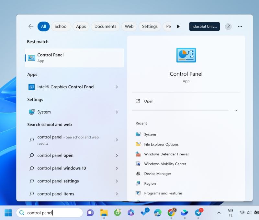This screenshot has height=220, width=259.
Task: Switch to the Web filter tab
Action: point(129,27)
